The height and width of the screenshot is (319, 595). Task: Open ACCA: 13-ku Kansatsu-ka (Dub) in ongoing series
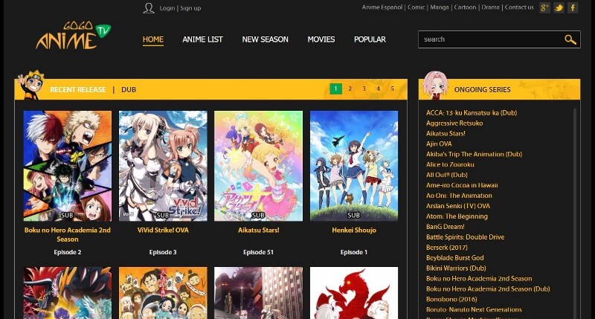(472, 113)
